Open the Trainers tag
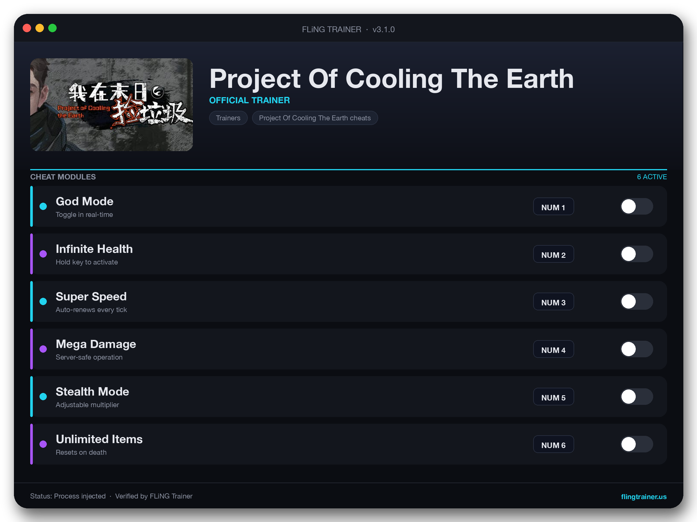Image resolution: width=697 pixels, height=522 pixels. (x=228, y=118)
